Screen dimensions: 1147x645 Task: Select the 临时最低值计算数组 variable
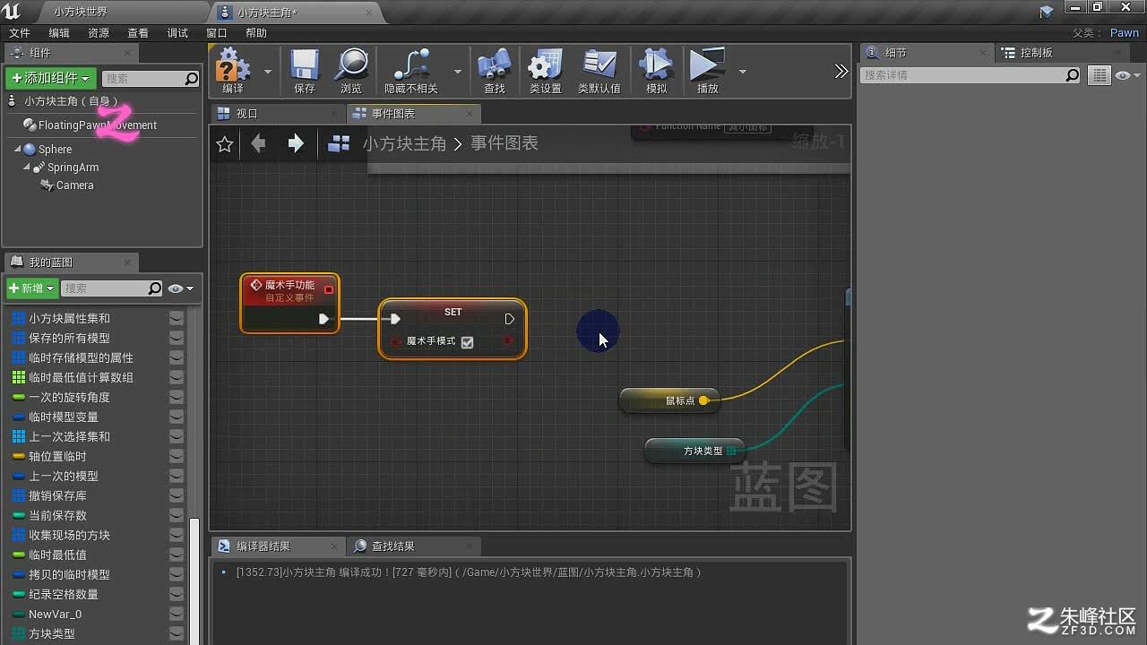pos(81,377)
